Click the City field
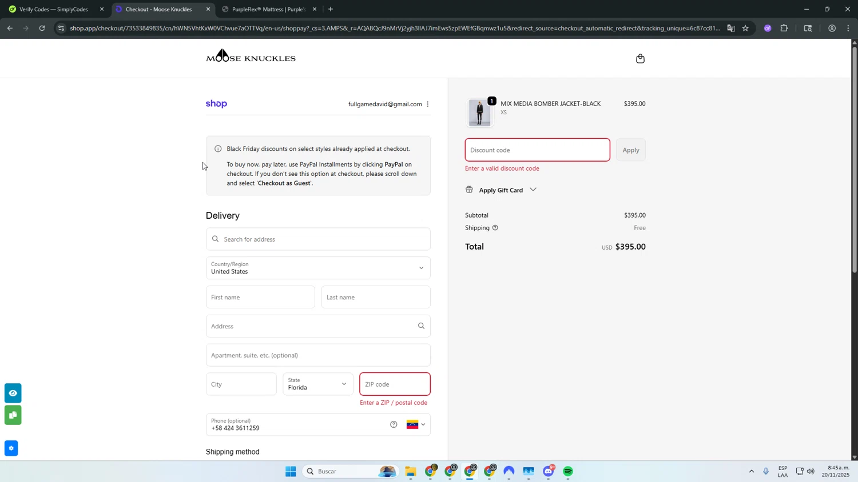 click(241, 384)
